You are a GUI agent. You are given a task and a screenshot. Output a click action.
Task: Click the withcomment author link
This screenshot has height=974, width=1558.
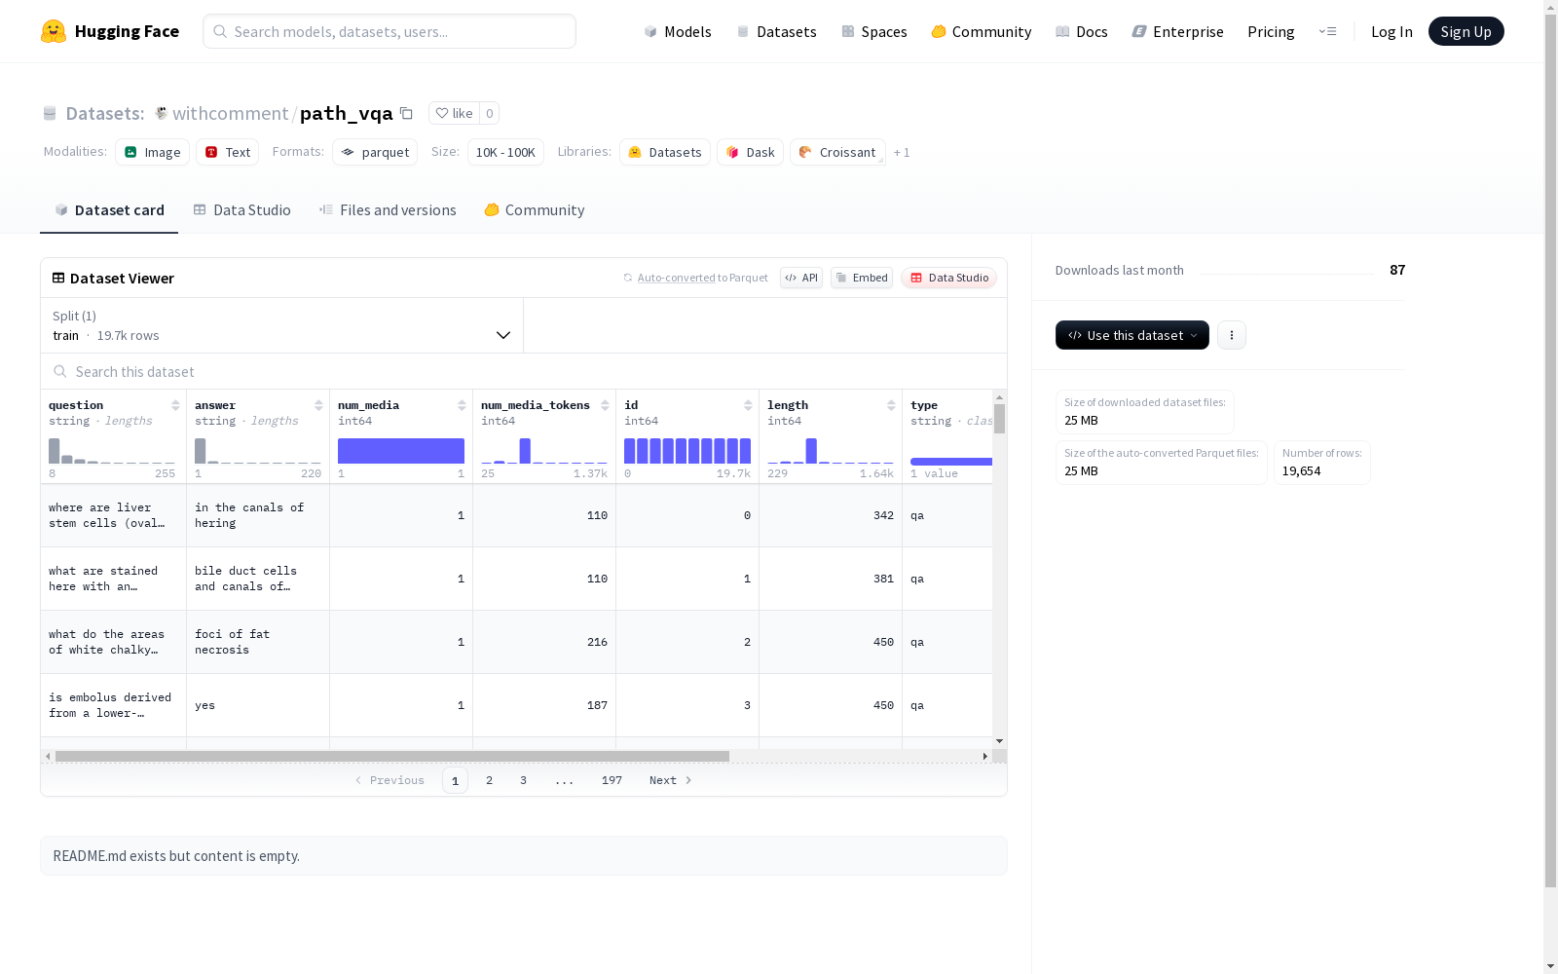[x=230, y=113]
